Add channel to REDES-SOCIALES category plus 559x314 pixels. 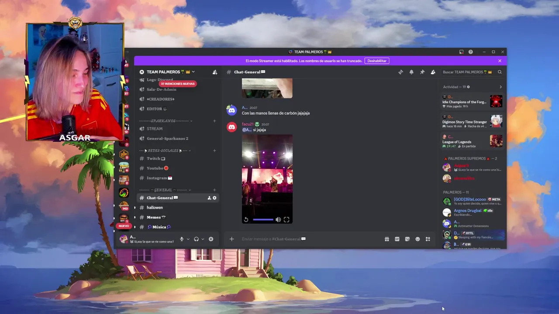214,150
